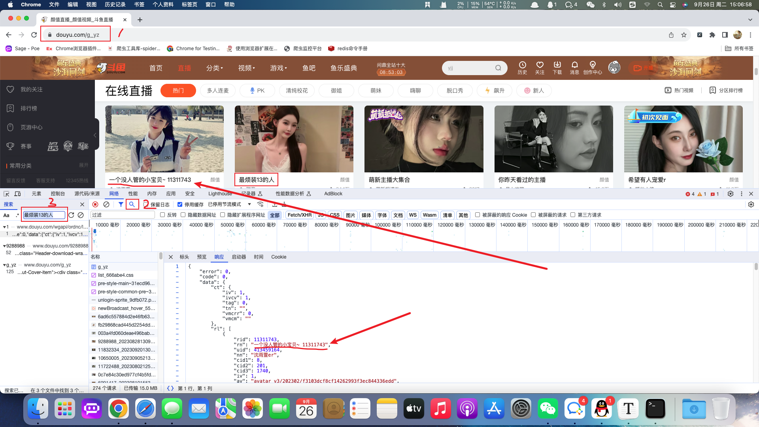Screen dimensions: 759x427
Task: Click the network search magnifier icon
Action: pyautogui.click(x=132, y=204)
